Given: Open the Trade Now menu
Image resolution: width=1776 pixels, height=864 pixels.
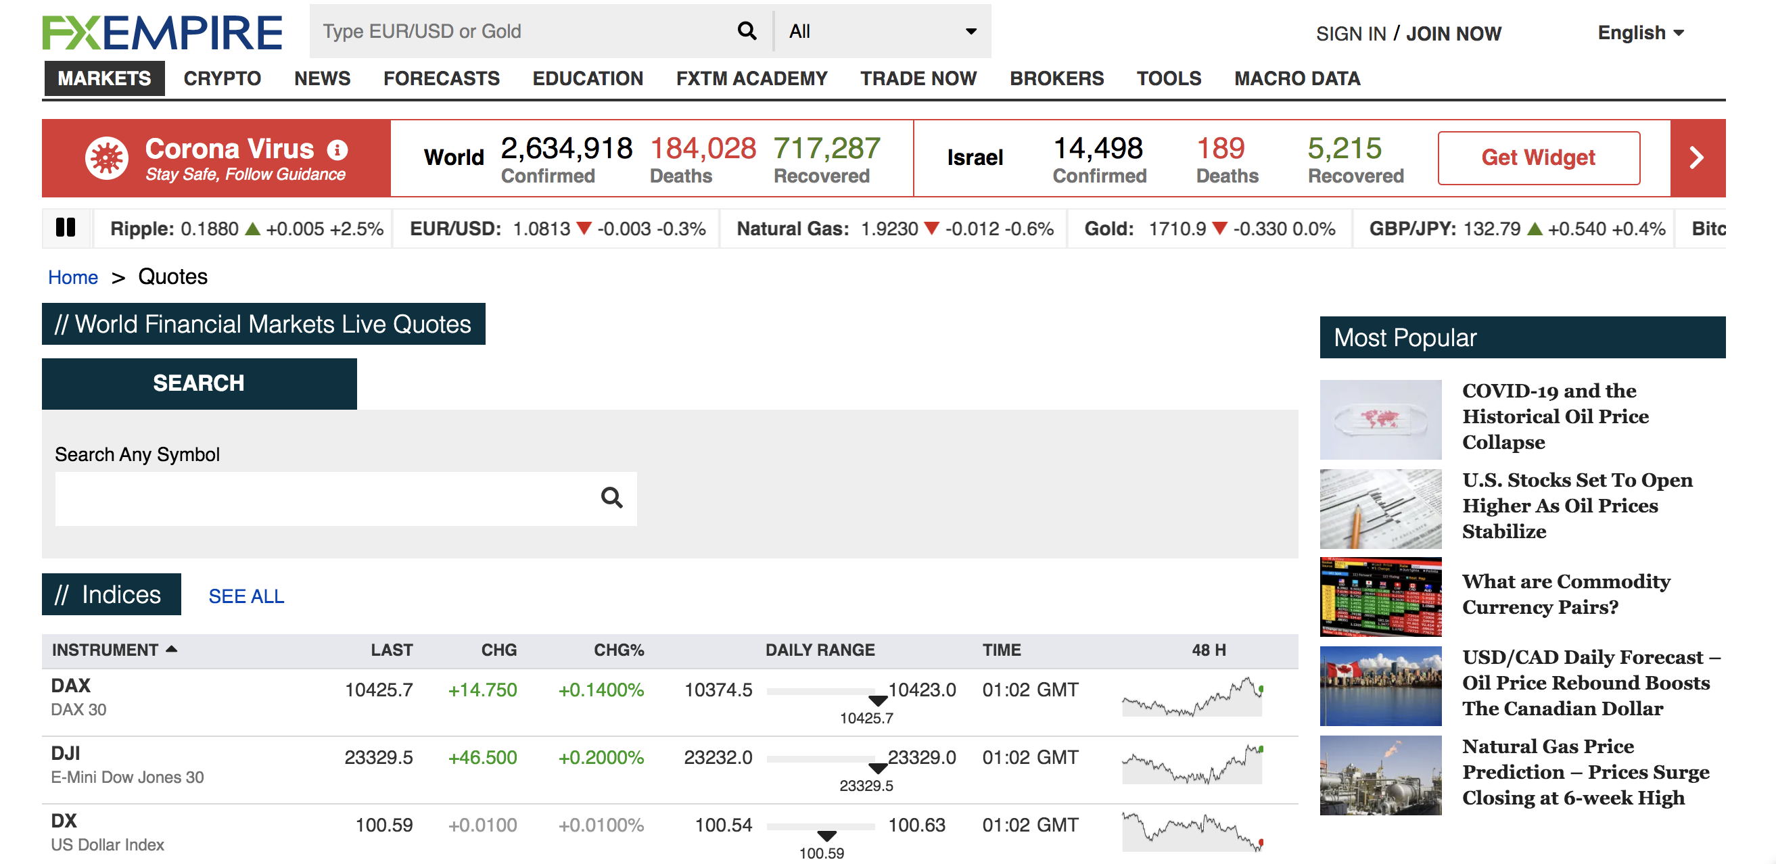Looking at the screenshot, I should click(918, 78).
